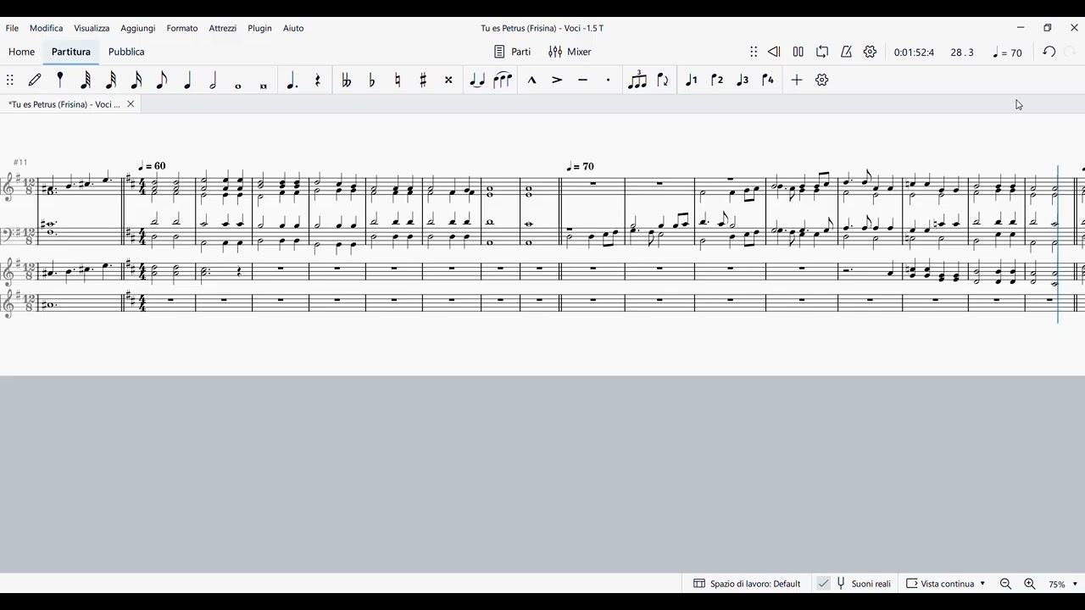This screenshot has height=610, width=1085.
Task: Add staccato articulation
Action: [x=608, y=80]
